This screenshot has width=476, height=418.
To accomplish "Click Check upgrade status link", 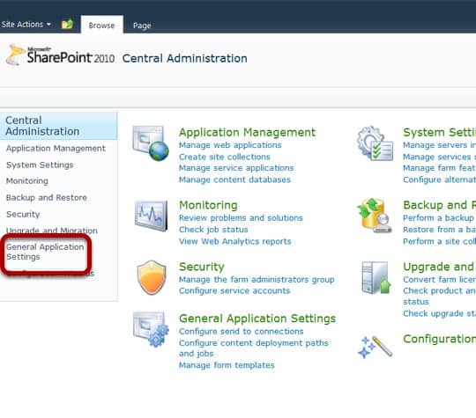I will tap(439, 314).
